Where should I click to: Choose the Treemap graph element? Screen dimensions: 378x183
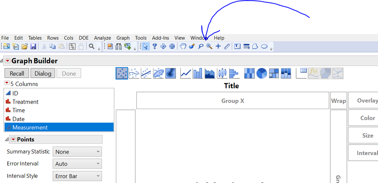coord(274,73)
